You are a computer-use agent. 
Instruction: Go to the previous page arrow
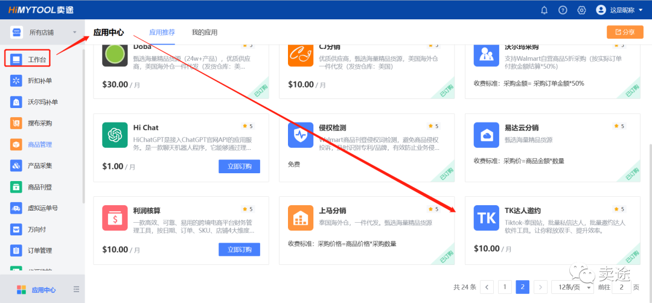click(x=487, y=287)
